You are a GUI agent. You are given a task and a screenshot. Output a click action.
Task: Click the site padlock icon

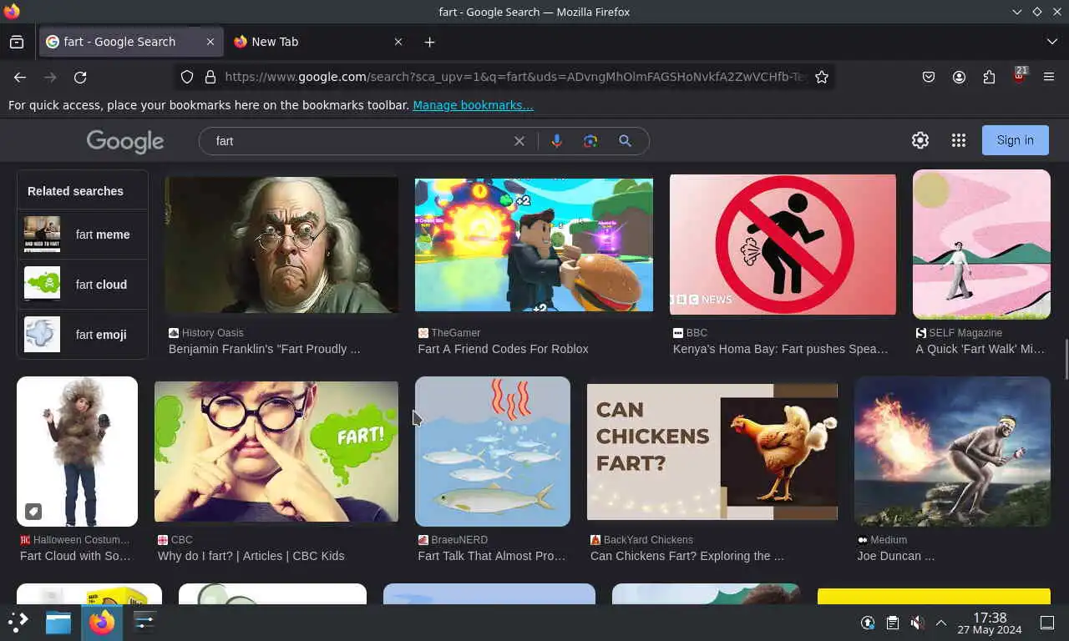click(x=210, y=77)
